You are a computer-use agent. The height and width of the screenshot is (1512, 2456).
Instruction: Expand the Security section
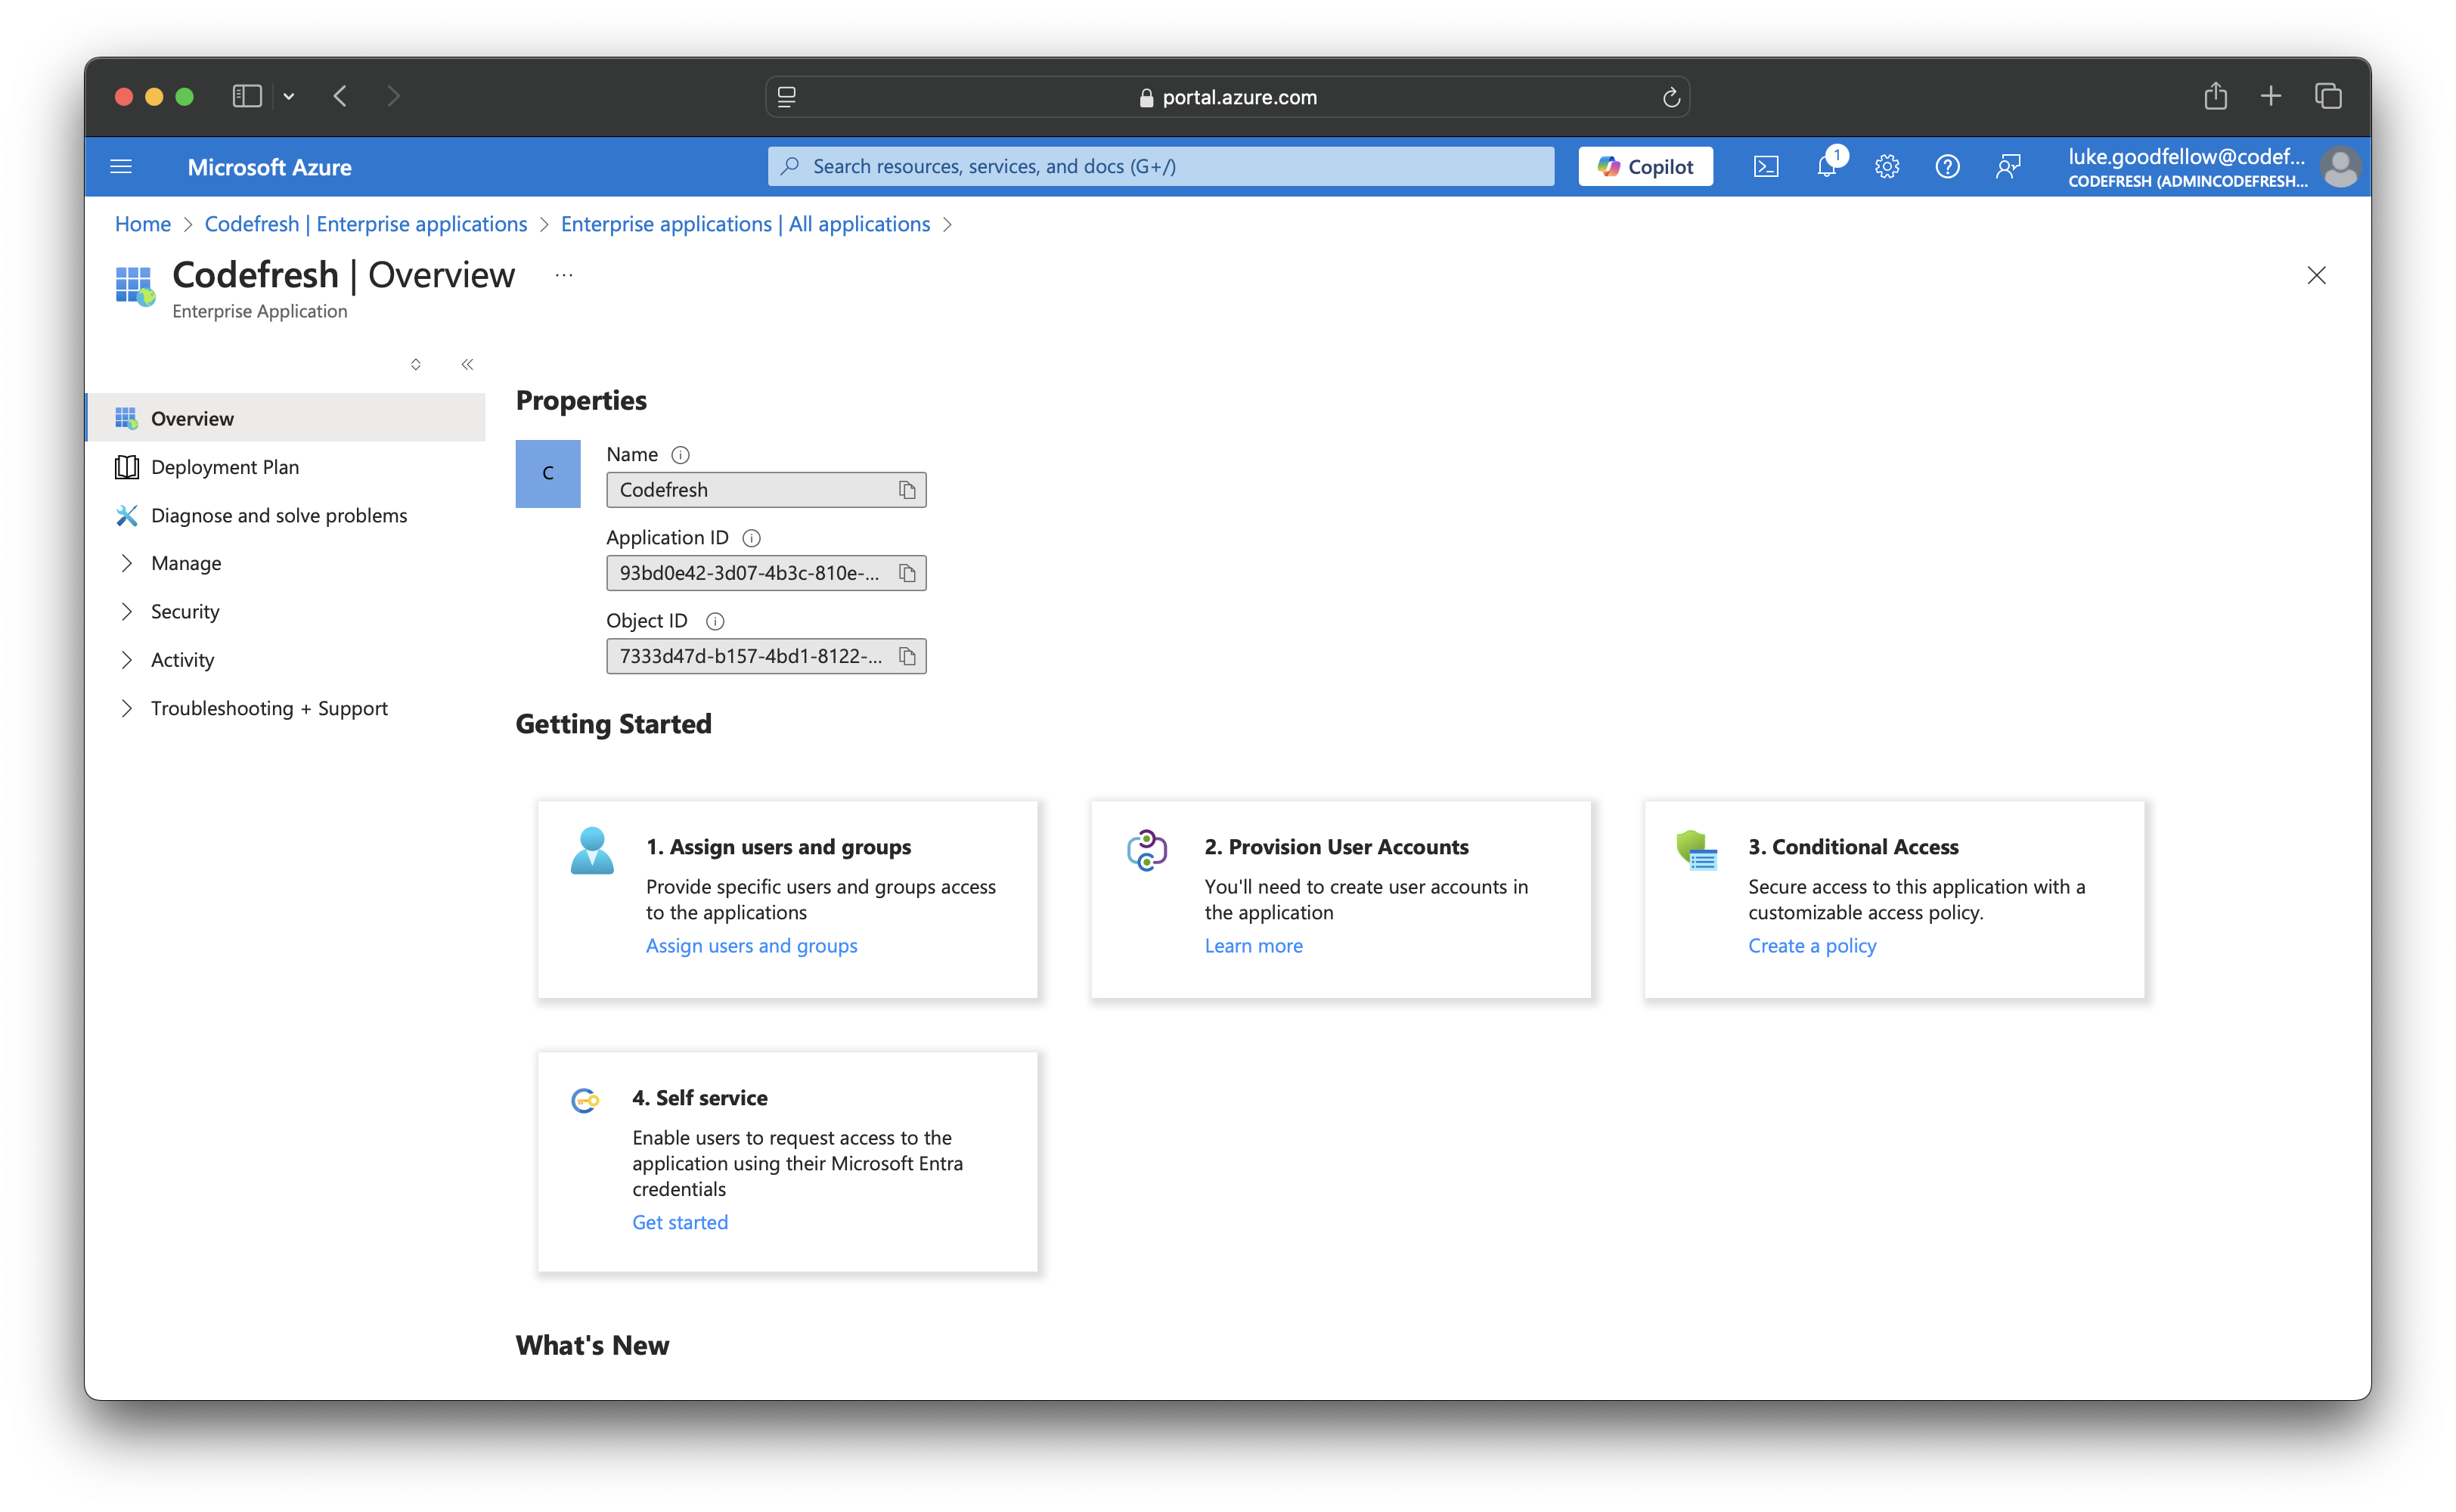pyautogui.click(x=185, y=611)
